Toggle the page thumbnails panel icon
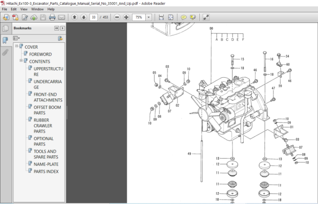 click(5, 28)
